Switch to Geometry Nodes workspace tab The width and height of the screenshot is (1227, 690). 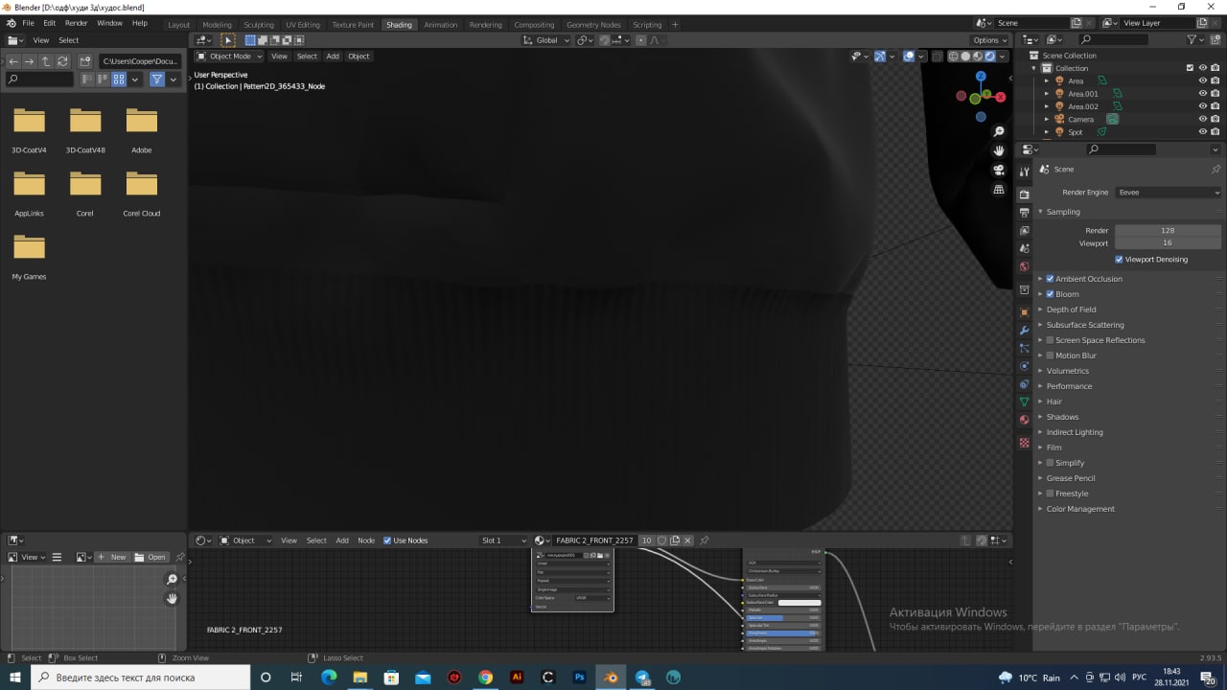point(593,25)
